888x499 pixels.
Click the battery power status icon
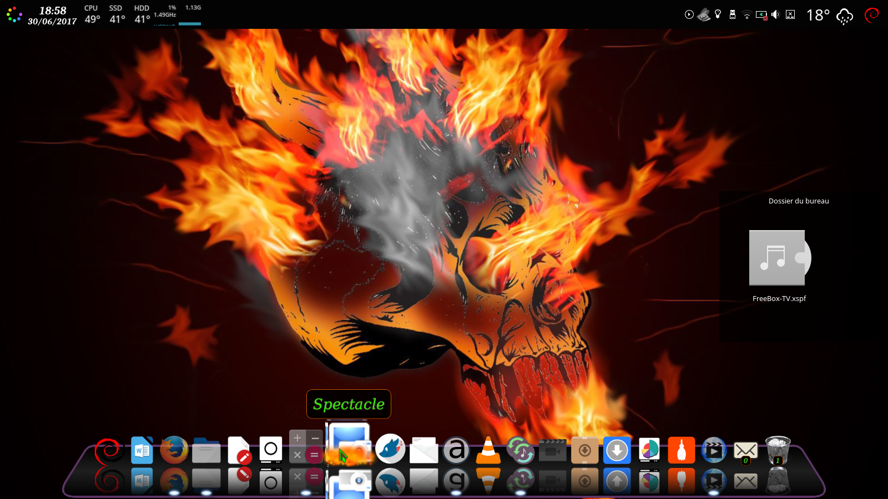(761, 15)
